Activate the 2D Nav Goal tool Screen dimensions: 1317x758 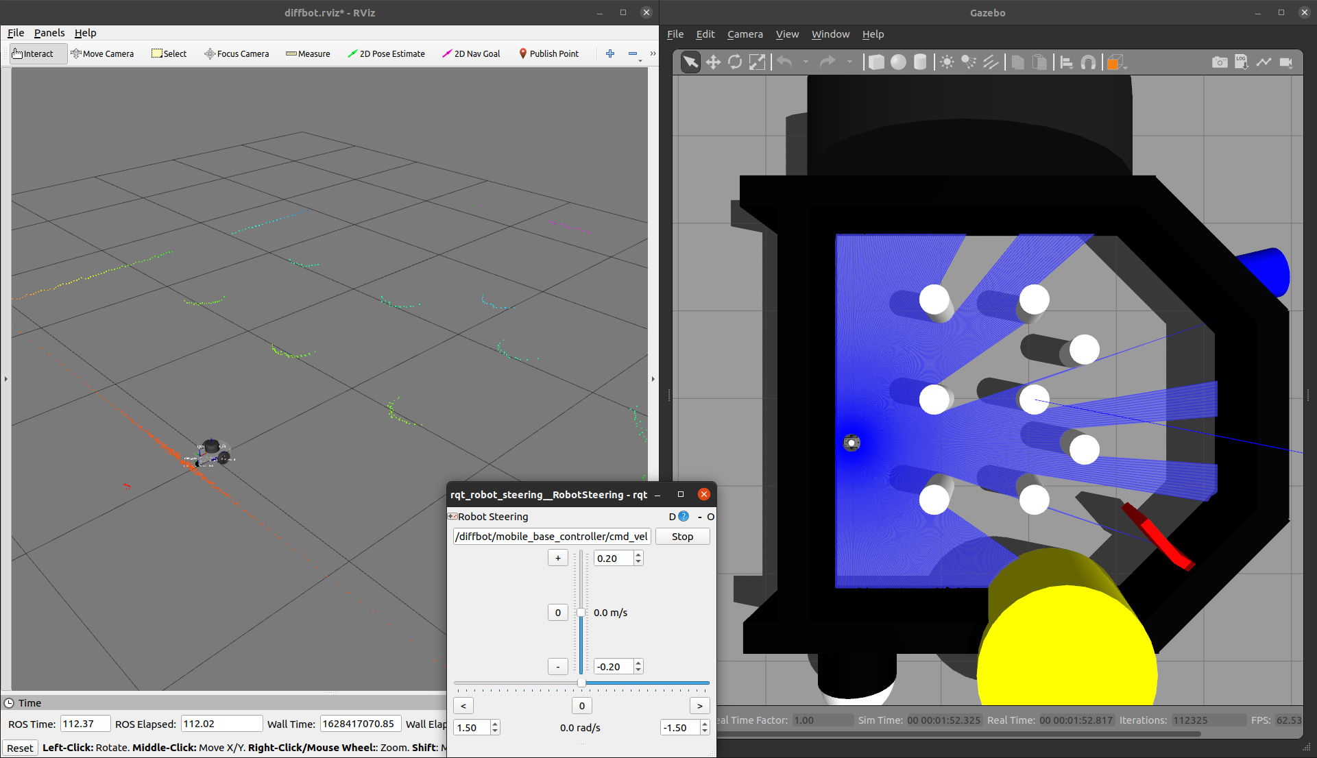[x=471, y=53]
